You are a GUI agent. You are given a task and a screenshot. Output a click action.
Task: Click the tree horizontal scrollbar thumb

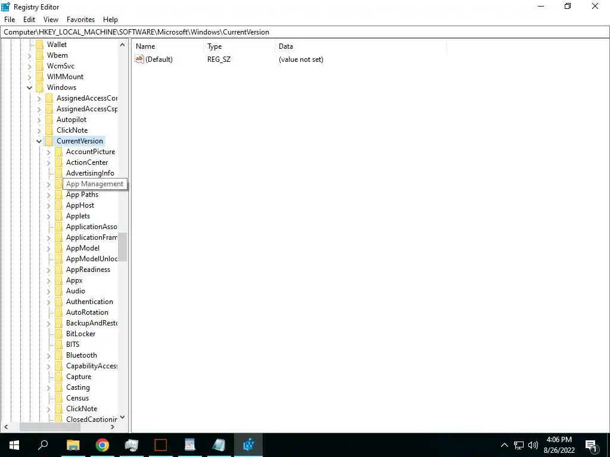click(x=50, y=427)
